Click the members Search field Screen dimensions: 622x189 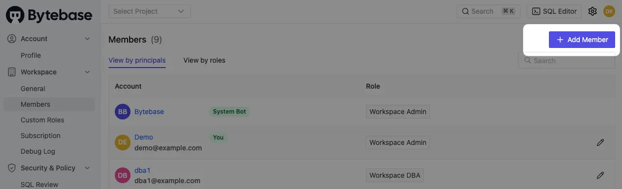coord(567,61)
